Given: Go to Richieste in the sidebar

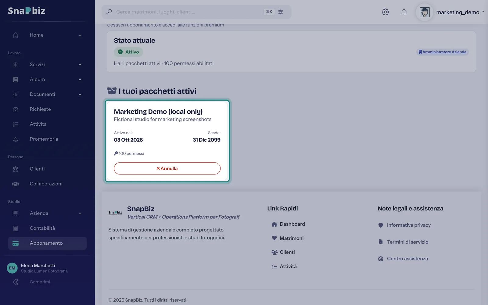Looking at the screenshot, I should point(47,109).
